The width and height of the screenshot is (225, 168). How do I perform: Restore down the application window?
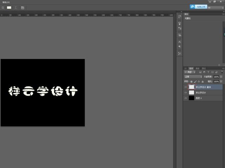215,1
